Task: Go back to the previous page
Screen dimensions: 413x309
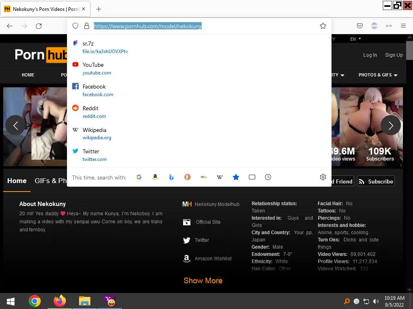Action: click(10, 26)
